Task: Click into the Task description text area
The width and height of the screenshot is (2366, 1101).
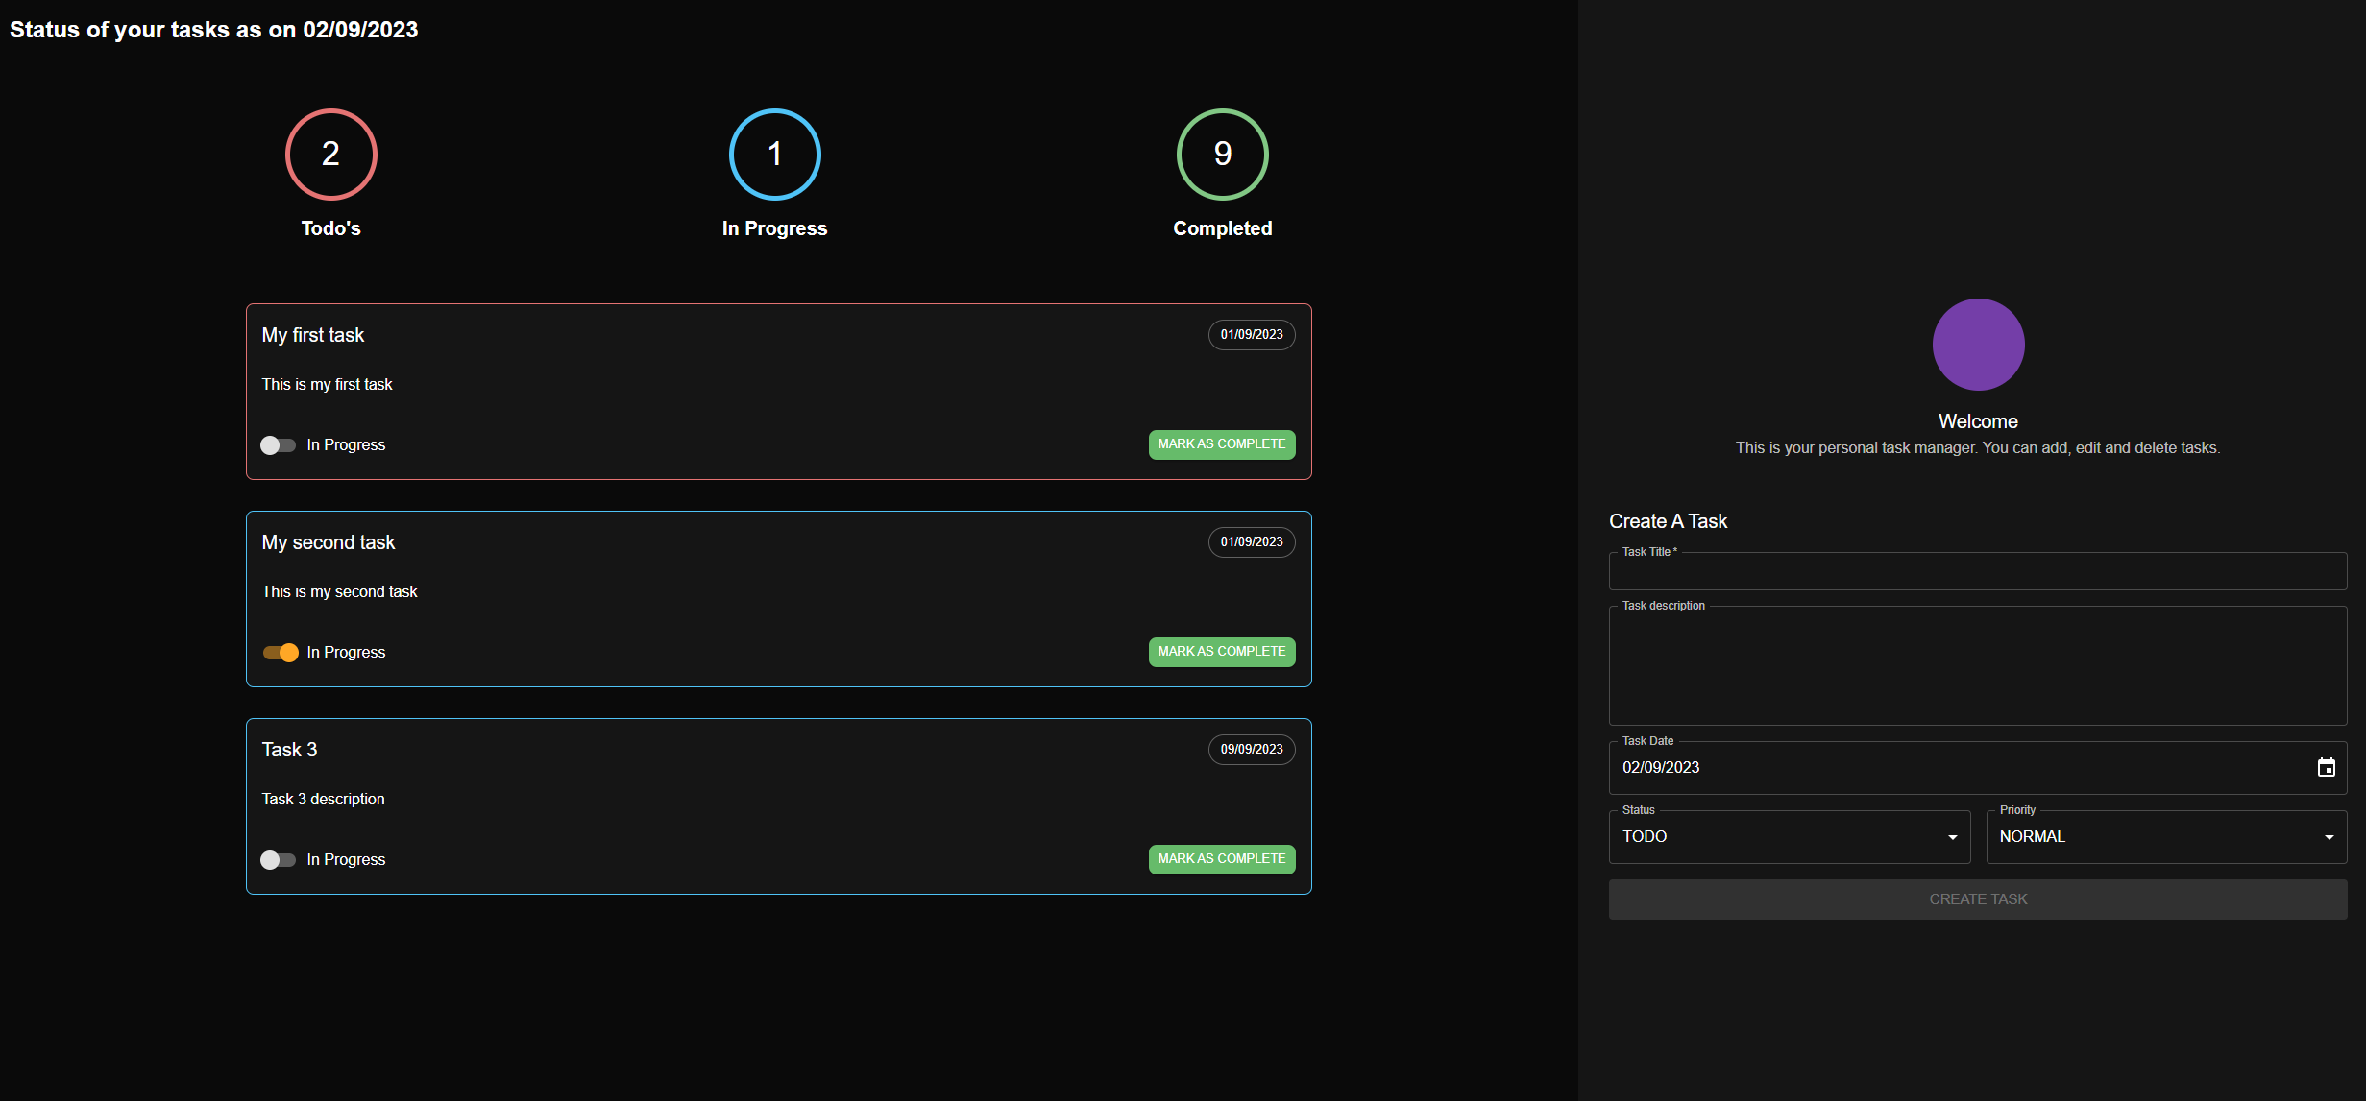Action: (x=1977, y=667)
